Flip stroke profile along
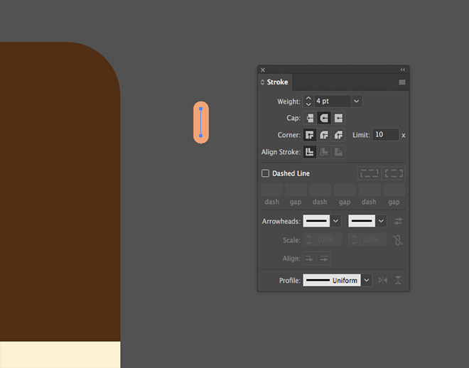 click(x=383, y=280)
